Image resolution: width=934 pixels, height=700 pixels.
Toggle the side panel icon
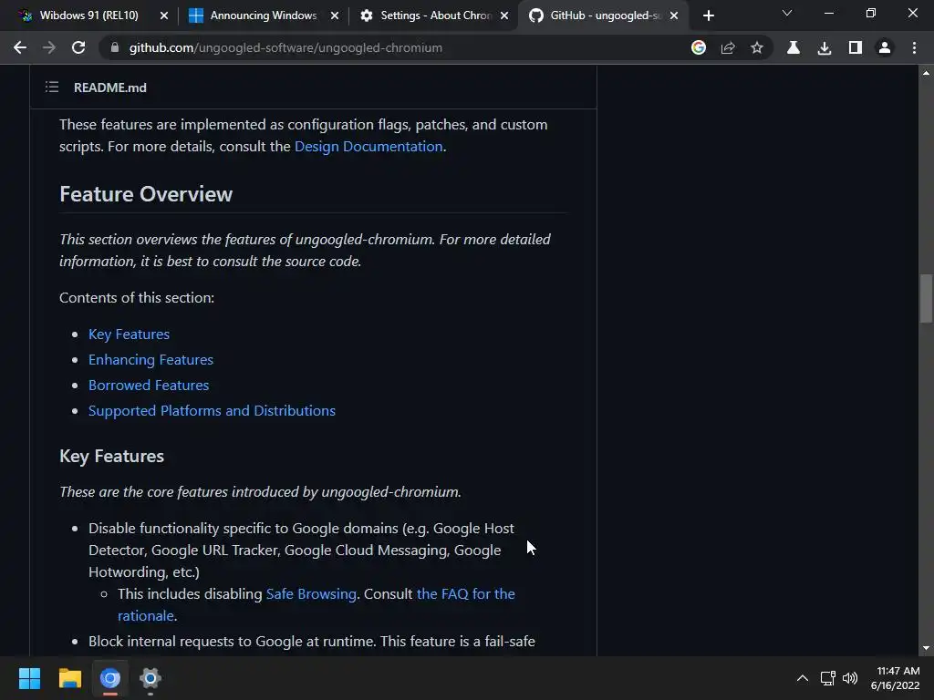pos(856,47)
